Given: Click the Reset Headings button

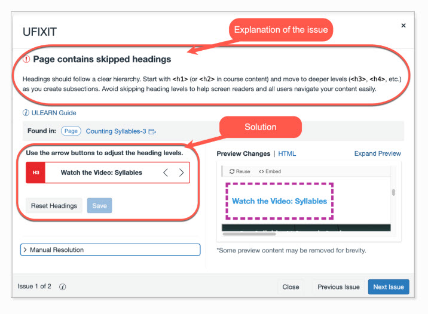Looking at the screenshot, I should pos(54,206).
